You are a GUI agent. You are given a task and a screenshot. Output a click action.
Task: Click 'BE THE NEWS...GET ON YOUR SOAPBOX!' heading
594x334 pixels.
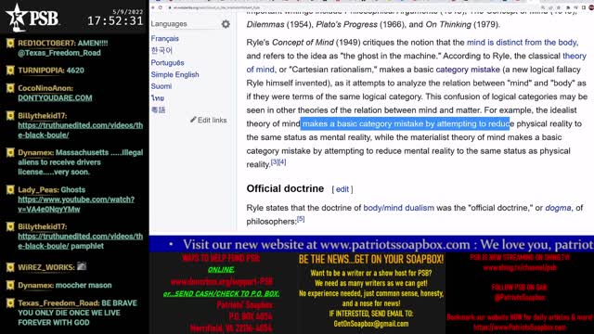371,260
